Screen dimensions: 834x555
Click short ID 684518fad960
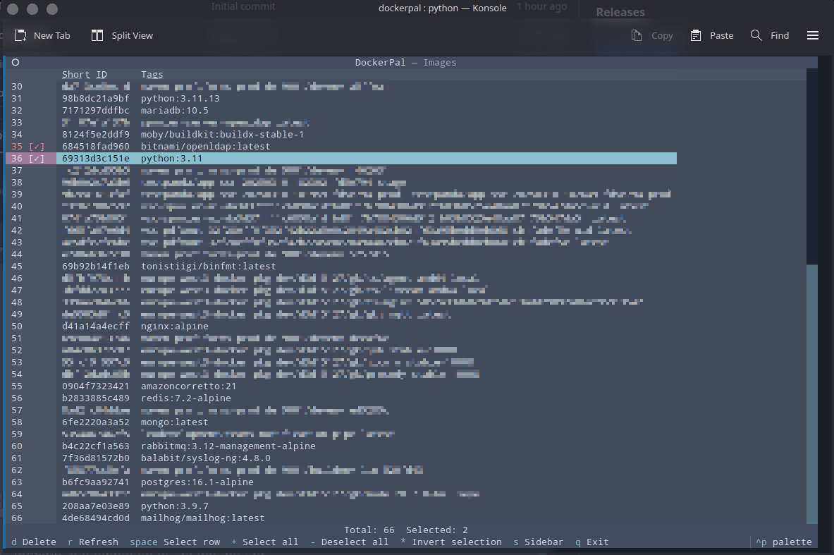click(x=96, y=147)
